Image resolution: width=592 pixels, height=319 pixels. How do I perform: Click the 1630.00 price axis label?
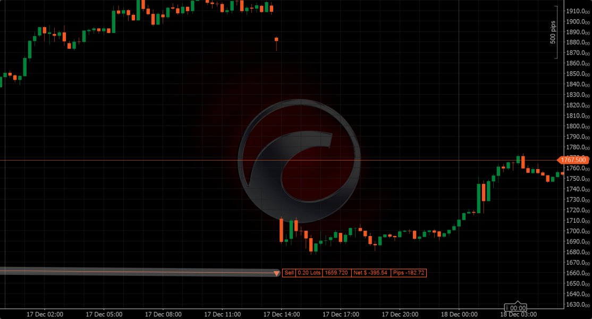578,305
